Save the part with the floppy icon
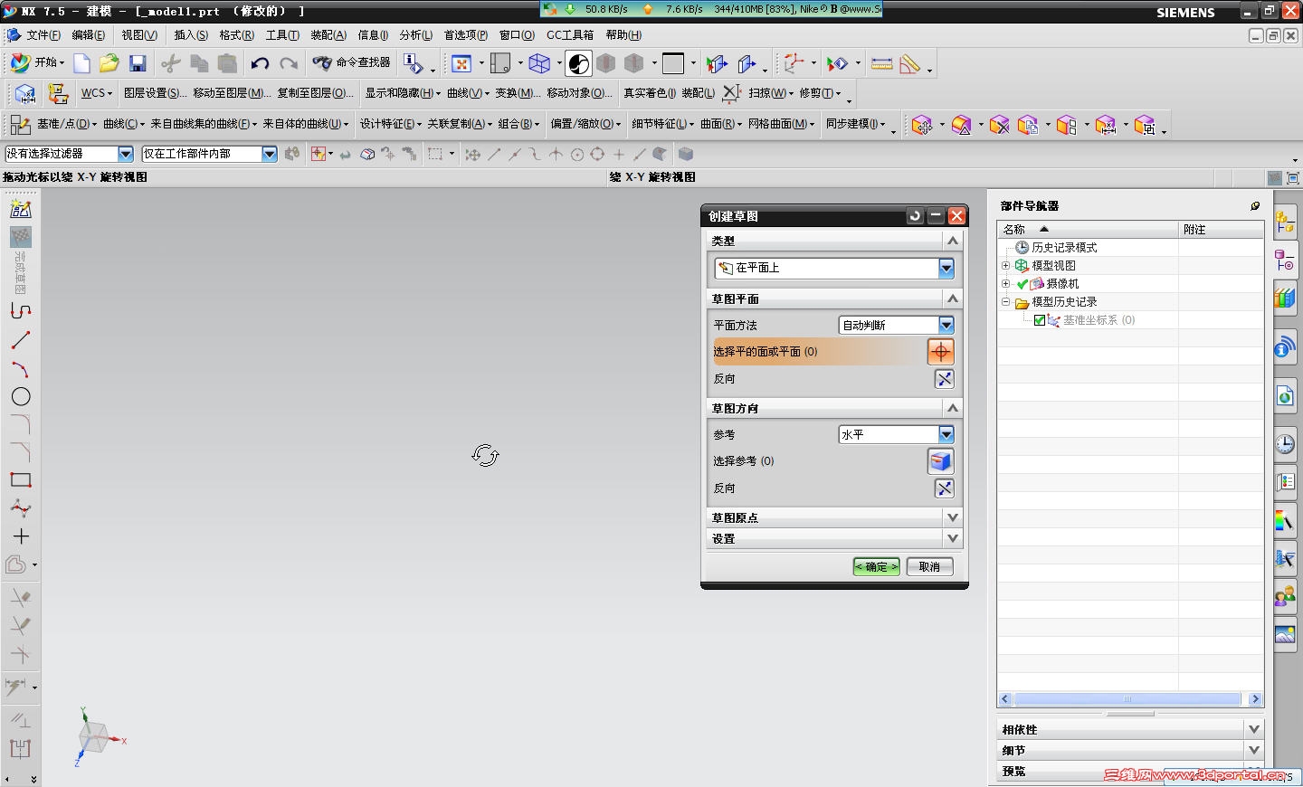1303x787 pixels. tap(138, 62)
